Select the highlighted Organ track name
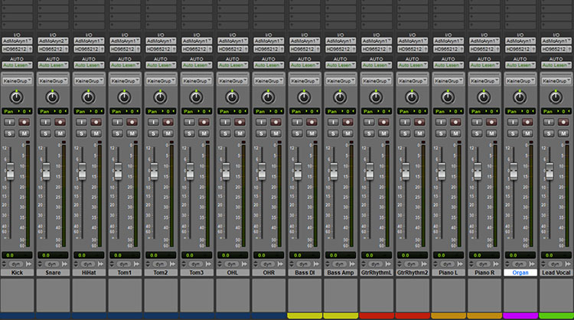Image resolution: width=574 pixels, height=320 pixels. [x=520, y=273]
